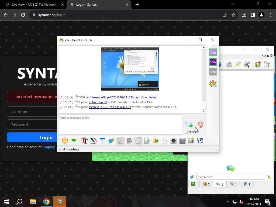
Task: Open mesa3d-23.2.1-release-msvc.7z link
Action: (x=110, y=107)
